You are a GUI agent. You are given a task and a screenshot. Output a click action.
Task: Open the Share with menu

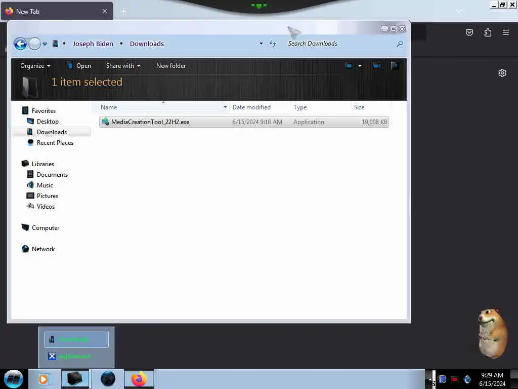(123, 66)
